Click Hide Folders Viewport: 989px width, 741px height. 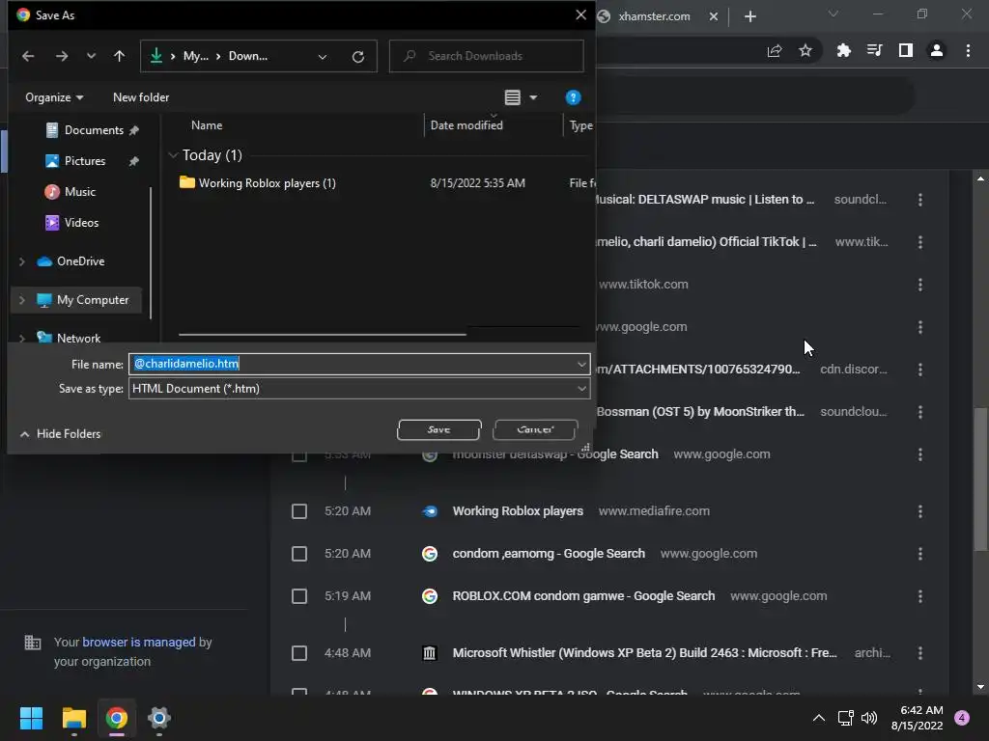[61, 433]
